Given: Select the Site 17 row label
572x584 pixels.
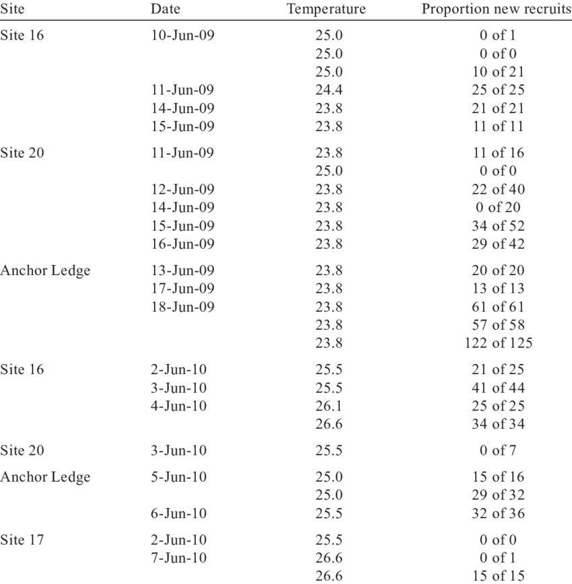Looking at the screenshot, I should 23,540.
